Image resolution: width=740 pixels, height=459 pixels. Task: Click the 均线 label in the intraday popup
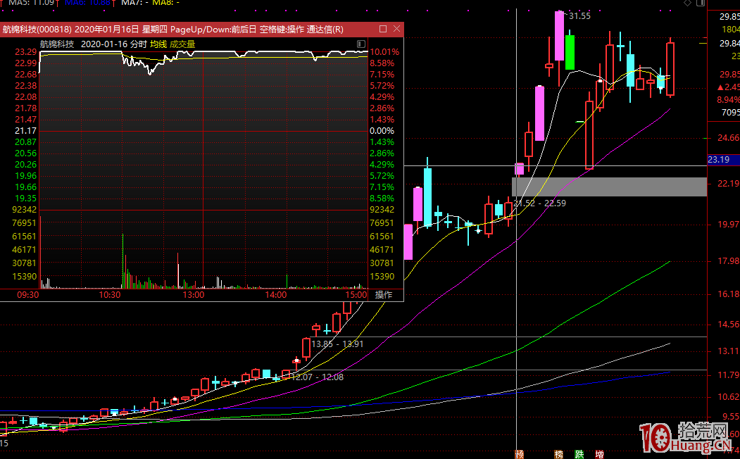158,44
